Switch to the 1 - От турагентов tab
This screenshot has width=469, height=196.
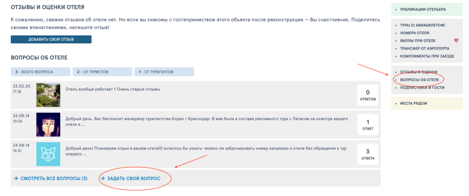tap(164, 72)
